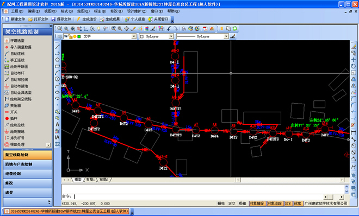Click the pan hand-cross tool icon
The width and height of the screenshot is (359, 216).
tap(126, 29)
